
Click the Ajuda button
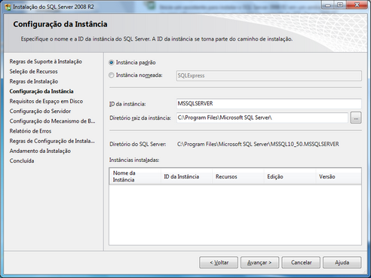tap(342, 262)
